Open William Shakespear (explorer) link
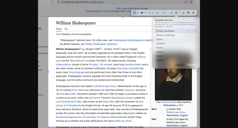The image size is (238, 128). [101, 44]
